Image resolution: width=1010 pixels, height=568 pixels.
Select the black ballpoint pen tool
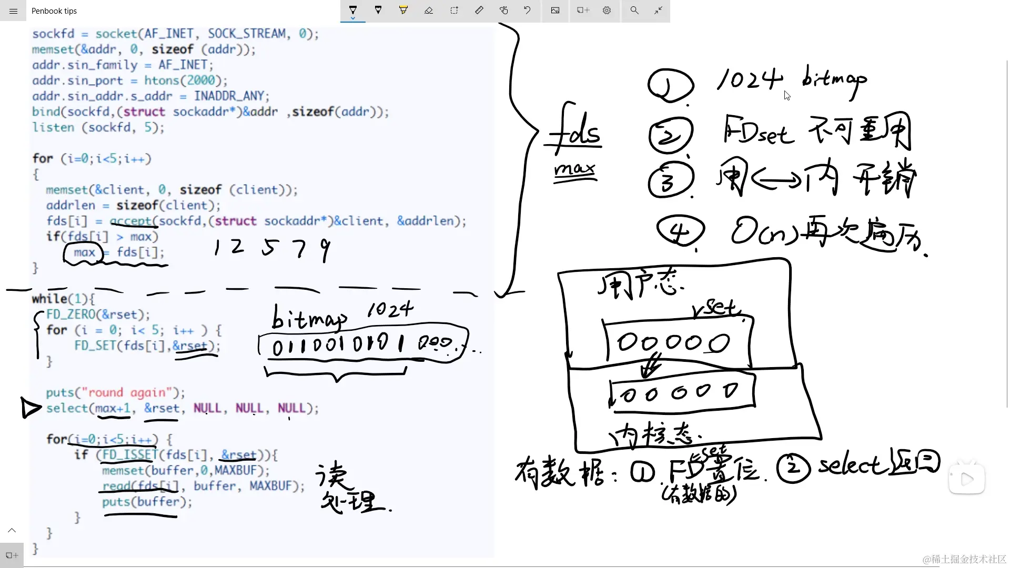353,10
